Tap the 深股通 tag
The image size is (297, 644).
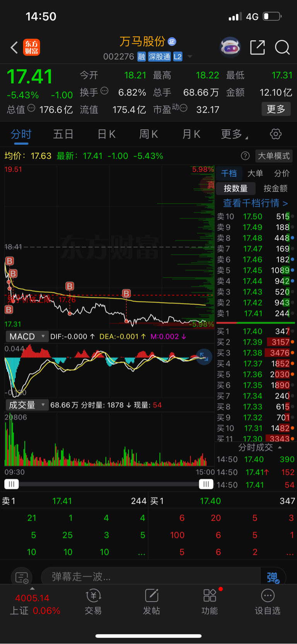159,57
